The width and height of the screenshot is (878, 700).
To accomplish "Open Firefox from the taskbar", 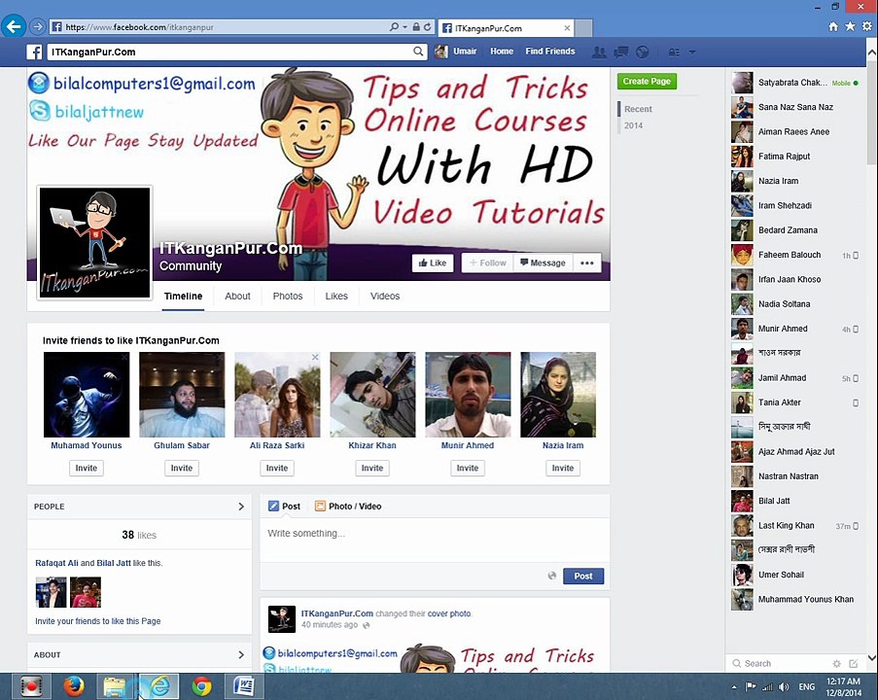I will coord(73,686).
